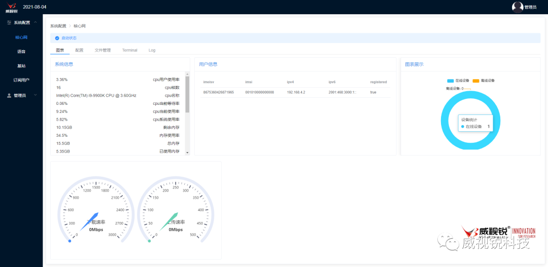Click the system info scrollbar down arrow
The image size is (548, 267).
187,152
